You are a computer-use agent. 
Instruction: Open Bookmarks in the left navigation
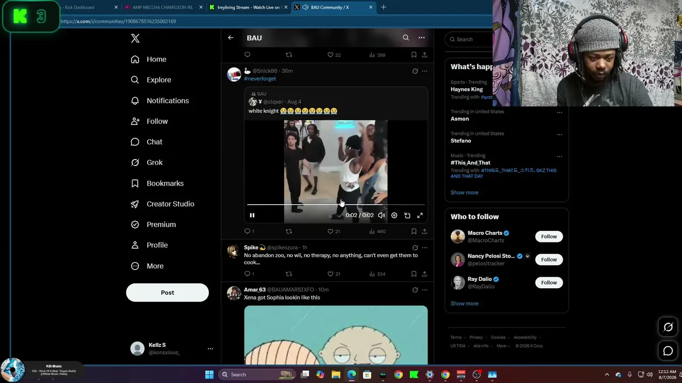(x=157, y=183)
